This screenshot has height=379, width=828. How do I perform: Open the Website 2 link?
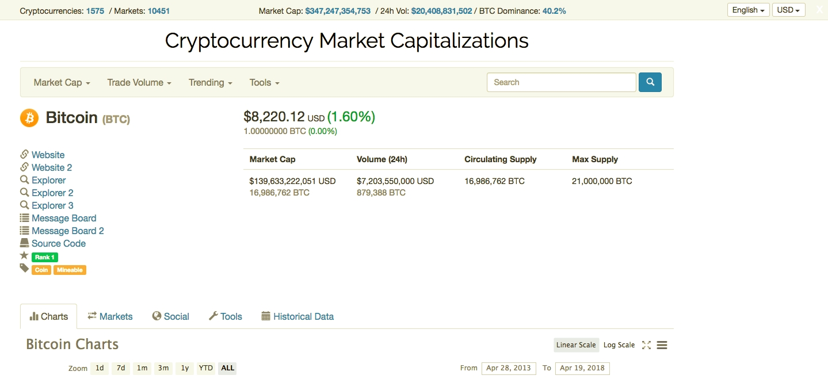[x=52, y=167]
